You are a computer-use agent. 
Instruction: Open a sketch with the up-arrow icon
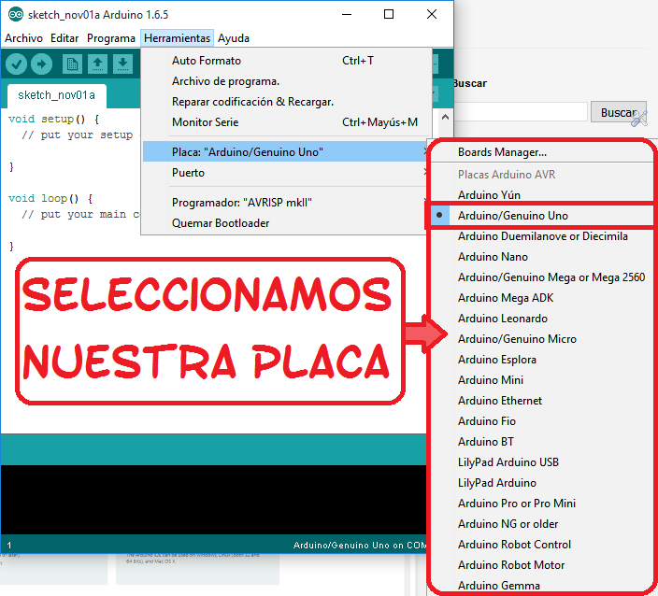point(97,64)
